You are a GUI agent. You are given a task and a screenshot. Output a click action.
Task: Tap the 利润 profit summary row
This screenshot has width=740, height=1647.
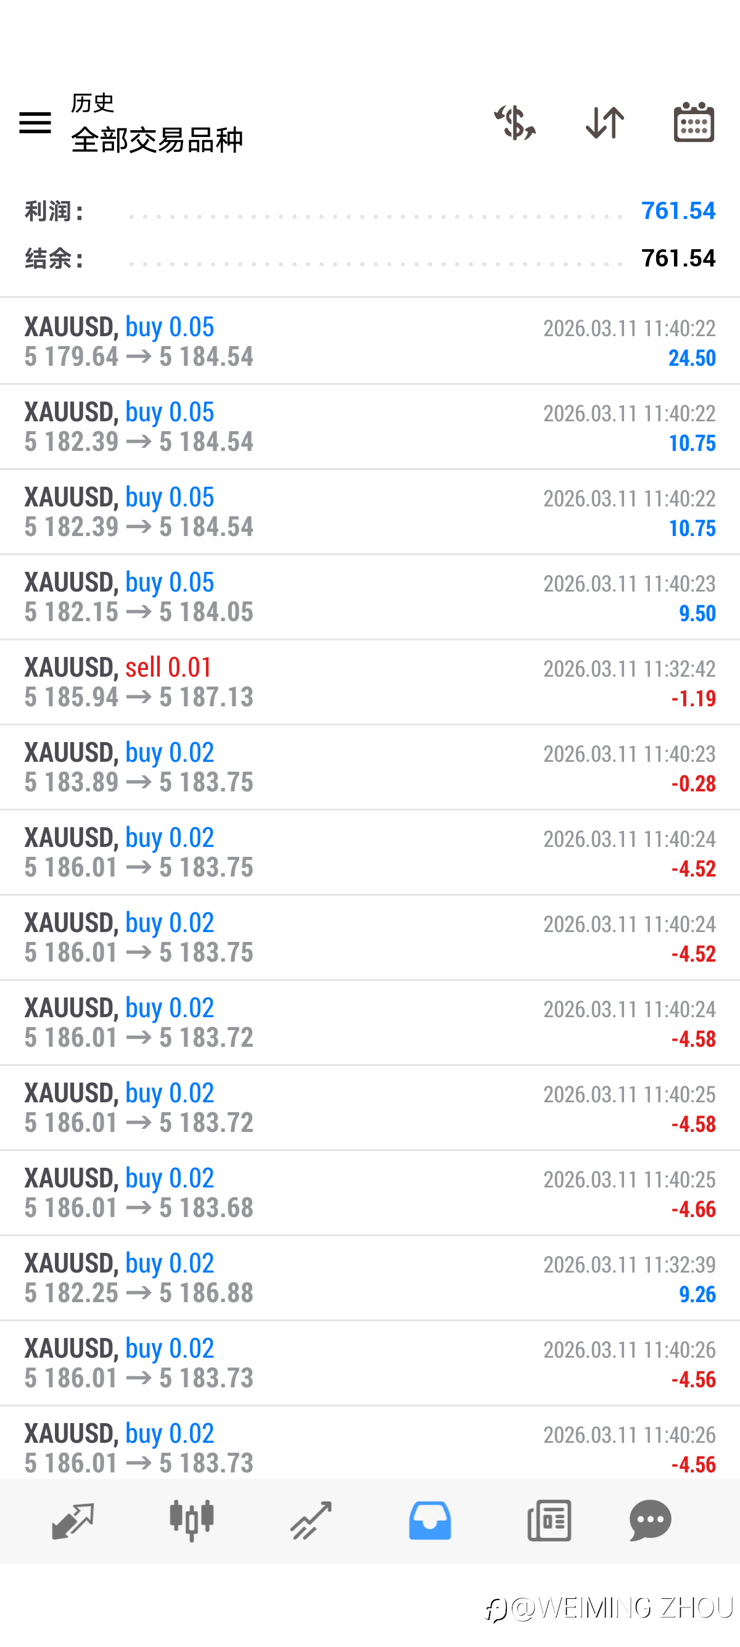point(370,211)
